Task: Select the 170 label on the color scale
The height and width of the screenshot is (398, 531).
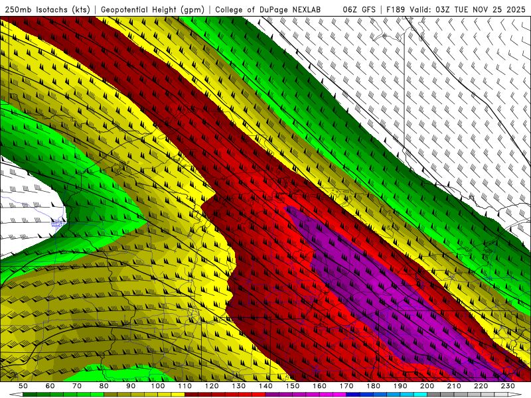Action: 346,386
